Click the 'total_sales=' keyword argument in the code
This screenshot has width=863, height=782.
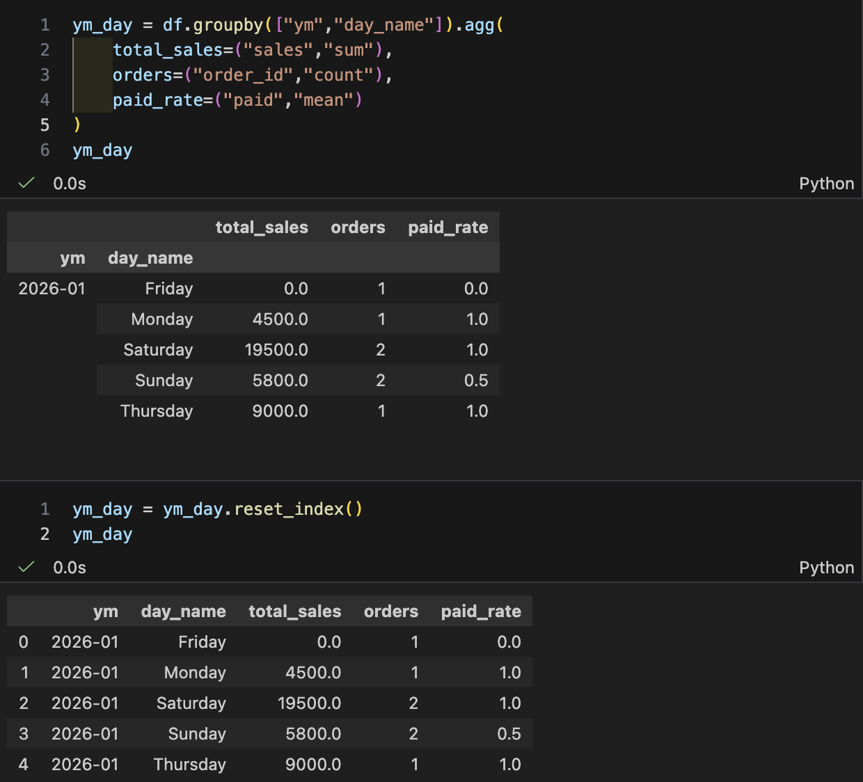(x=173, y=50)
